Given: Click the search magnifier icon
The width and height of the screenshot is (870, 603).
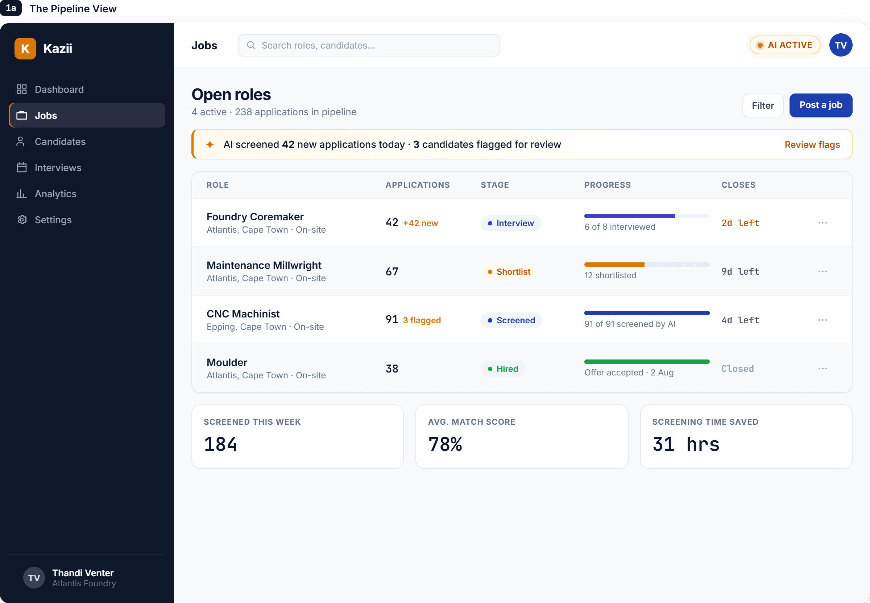Looking at the screenshot, I should tap(251, 45).
